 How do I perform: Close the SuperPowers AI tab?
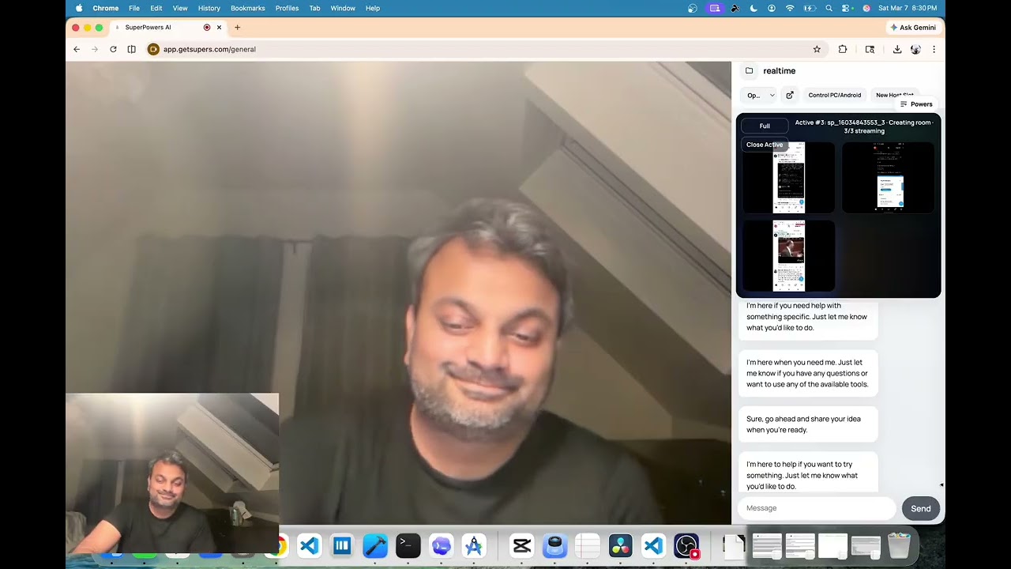click(220, 27)
